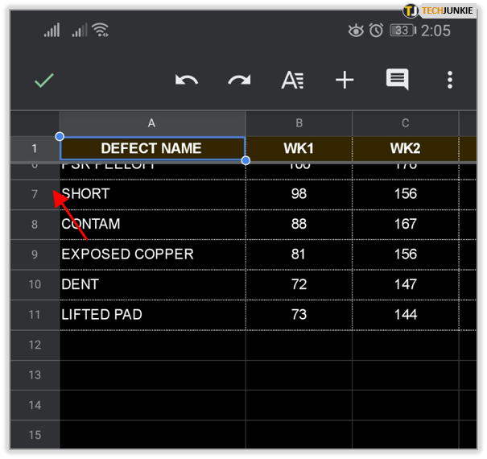Select column C header
487x459 pixels.
405,123
